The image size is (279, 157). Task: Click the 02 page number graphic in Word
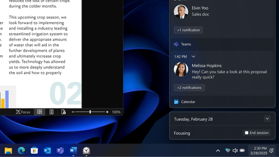coord(66,93)
